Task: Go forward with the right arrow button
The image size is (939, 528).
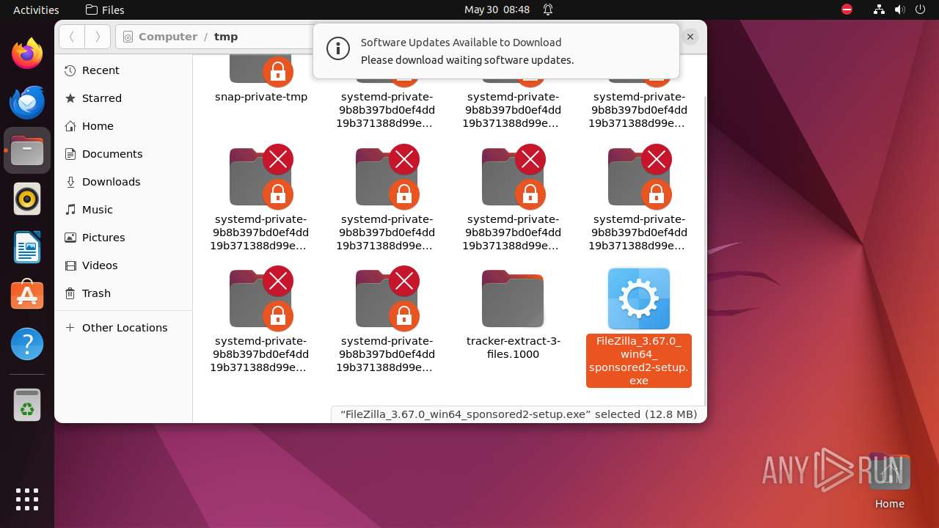Action: 98,37
